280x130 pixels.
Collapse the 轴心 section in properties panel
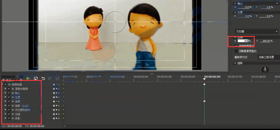click(235, 4)
